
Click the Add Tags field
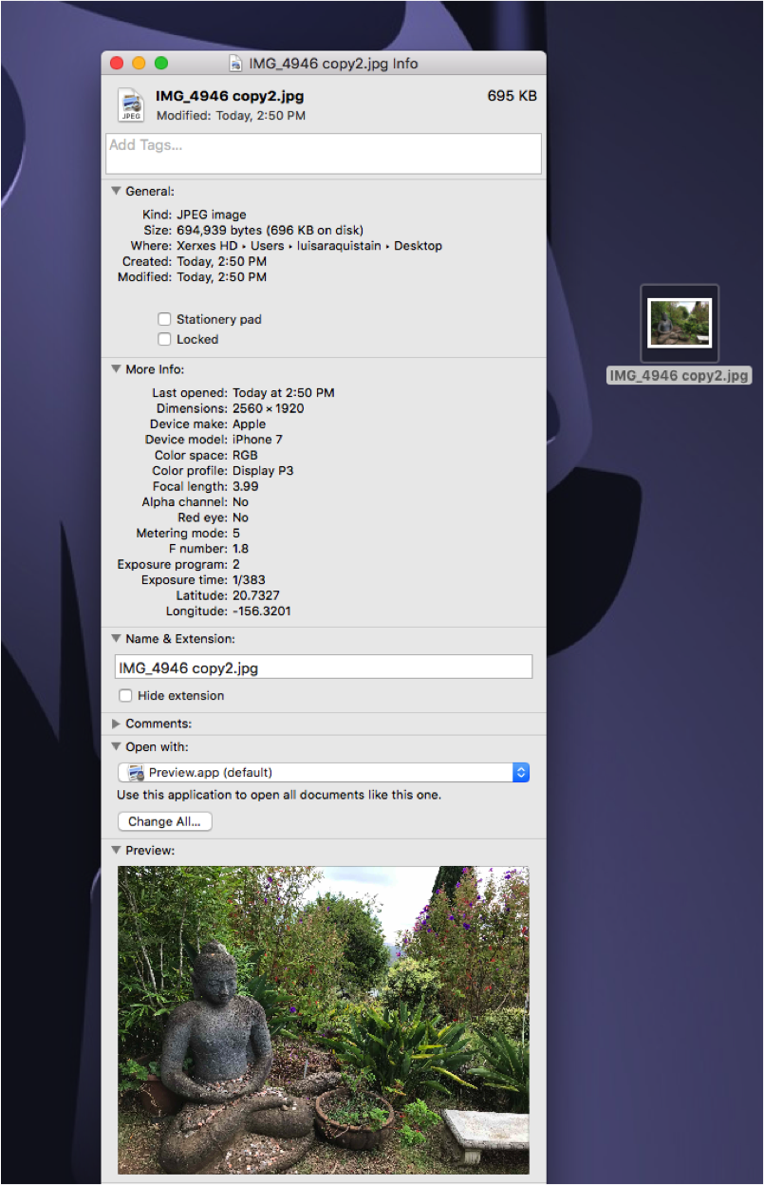point(323,154)
